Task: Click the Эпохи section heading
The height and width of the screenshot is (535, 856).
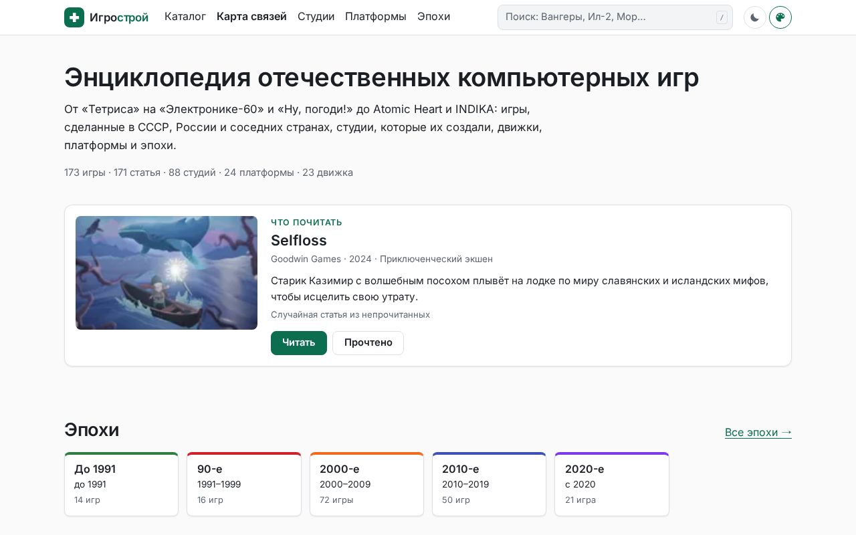Action: point(92,430)
